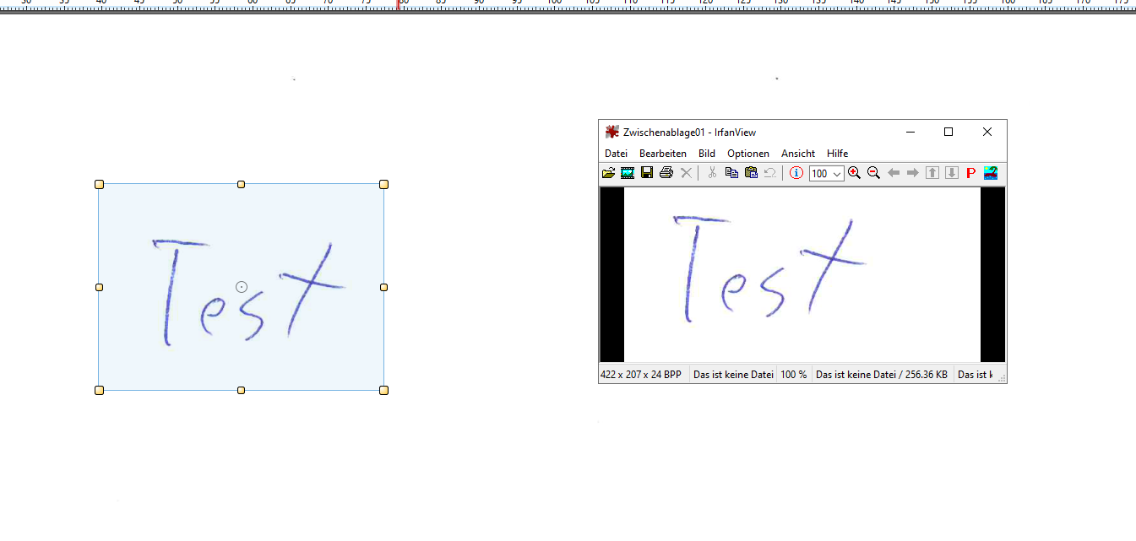Open properties with the red P icon

[970, 172]
